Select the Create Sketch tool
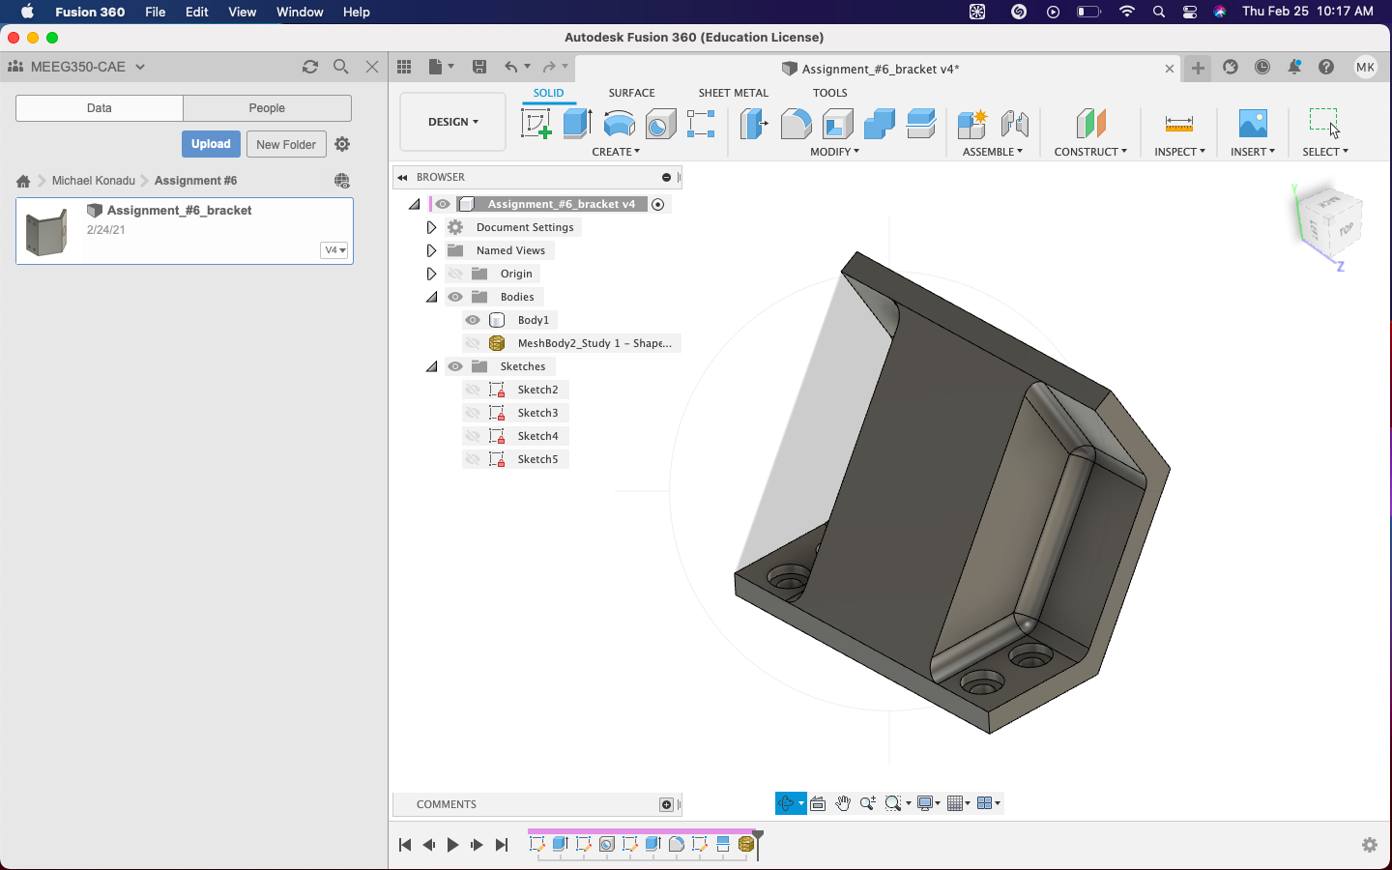Image resolution: width=1392 pixels, height=870 pixels. coord(535,124)
